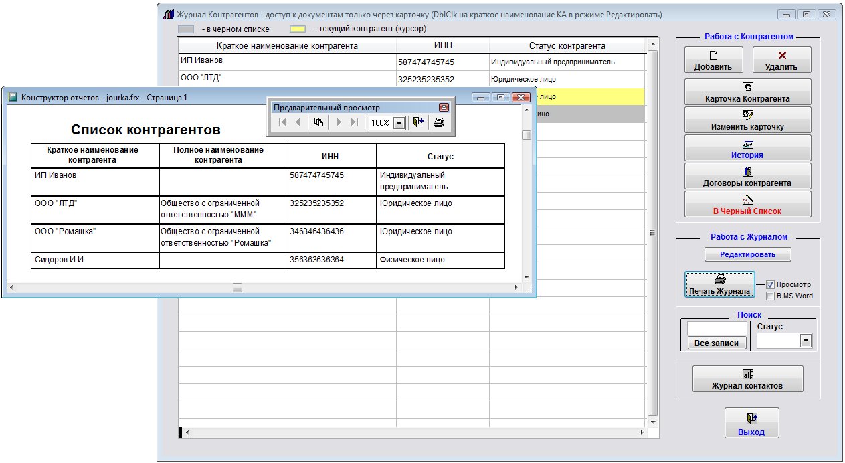The width and height of the screenshot is (845, 463).
Task: Close the preview using the exit door icon
Action: click(x=419, y=122)
